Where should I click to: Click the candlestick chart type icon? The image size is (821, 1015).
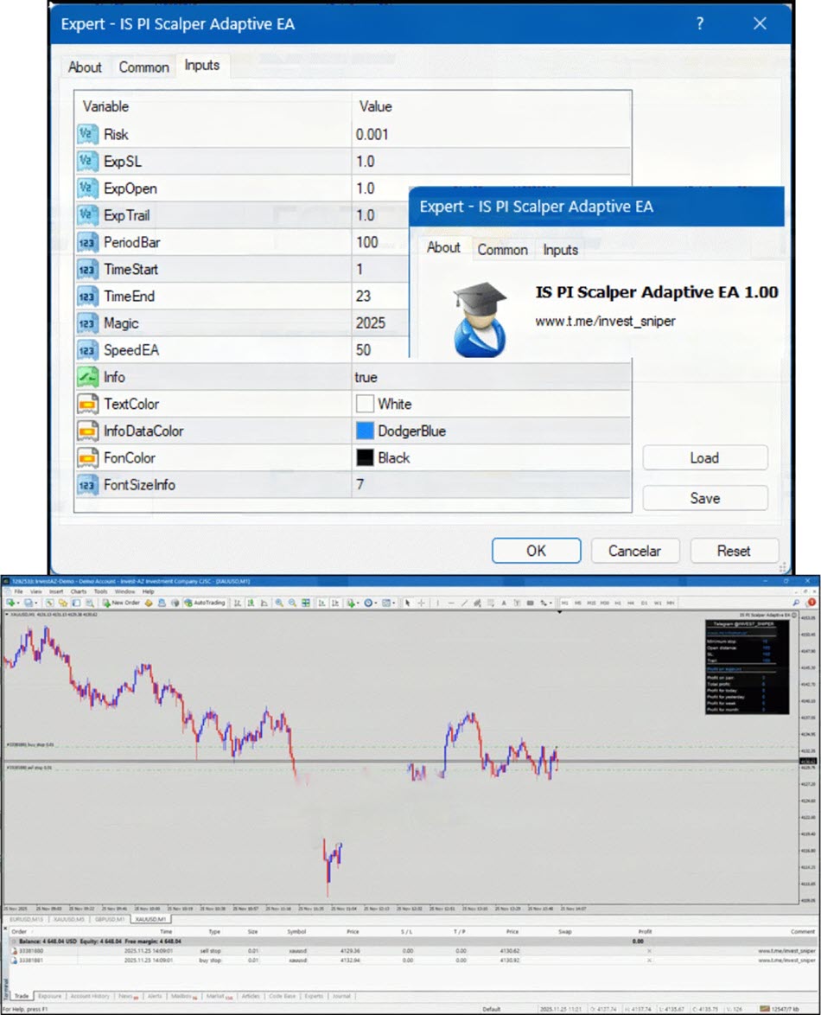(251, 603)
